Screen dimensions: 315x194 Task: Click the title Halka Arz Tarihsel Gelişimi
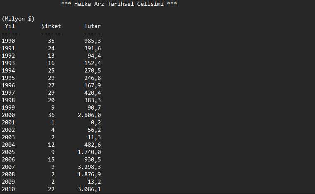click(x=119, y=4)
